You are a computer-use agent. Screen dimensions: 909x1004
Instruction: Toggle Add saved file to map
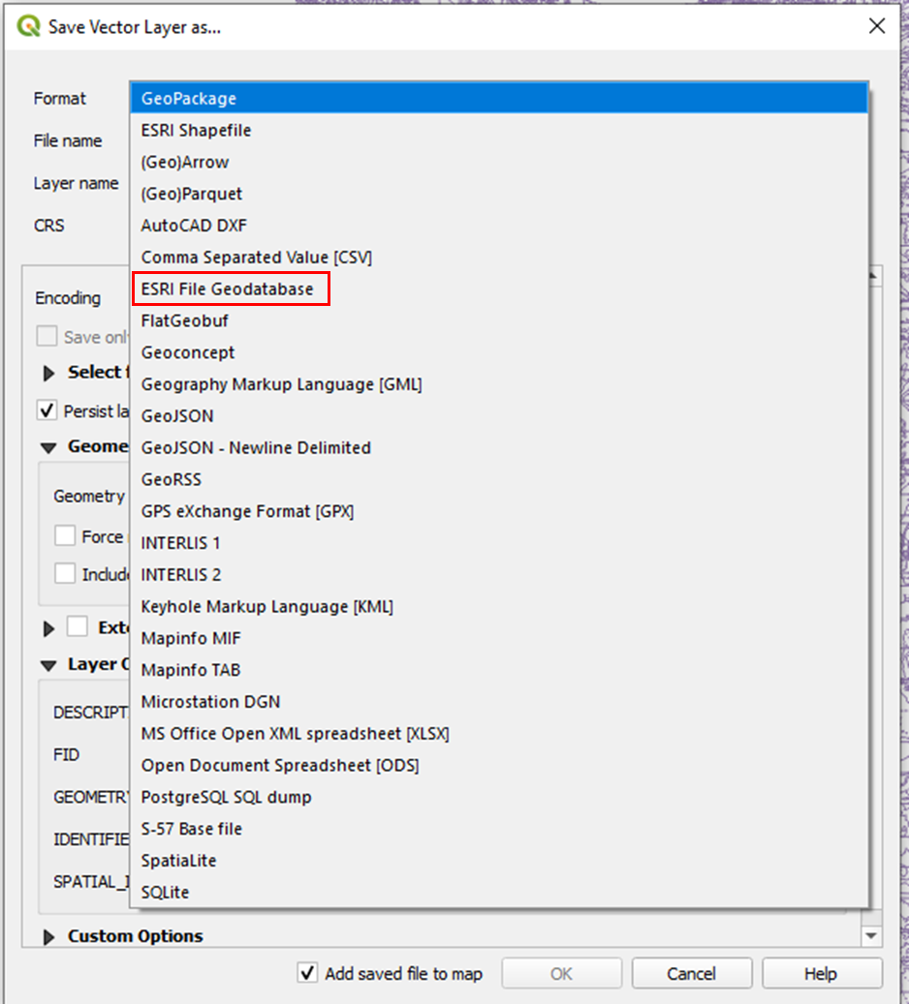(x=308, y=973)
